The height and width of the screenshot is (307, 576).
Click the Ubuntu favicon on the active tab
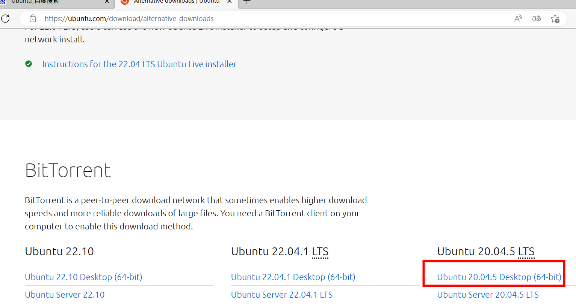125,1
